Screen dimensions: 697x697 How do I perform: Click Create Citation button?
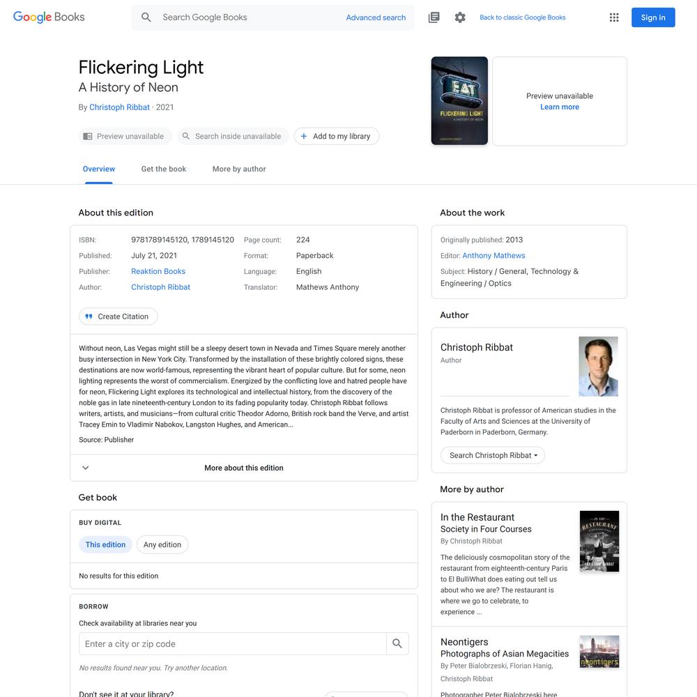118,316
